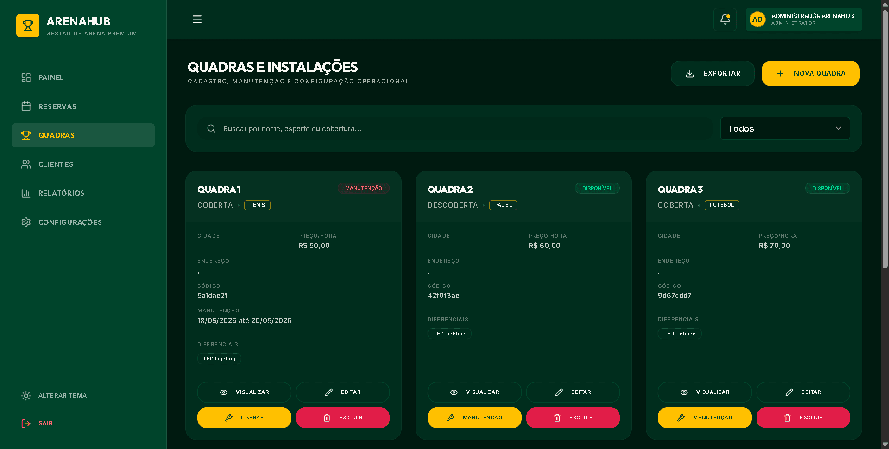Viewport: 889px width, 449px height.
Task: Click maintenance dates 18/05/2026 até 20/05/2026
Action: [x=245, y=321]
